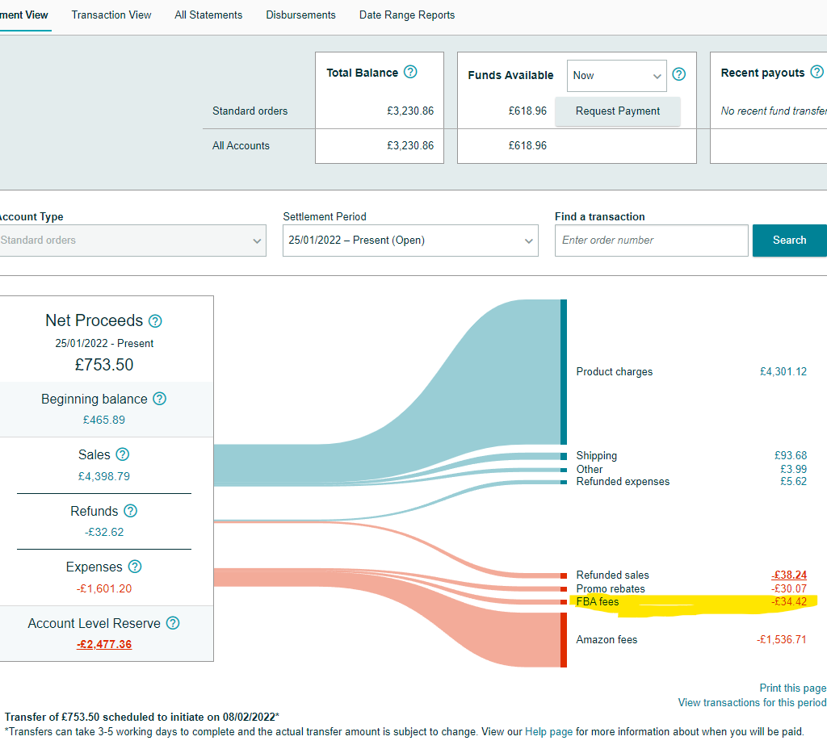Open the All Statements tab

208,15
